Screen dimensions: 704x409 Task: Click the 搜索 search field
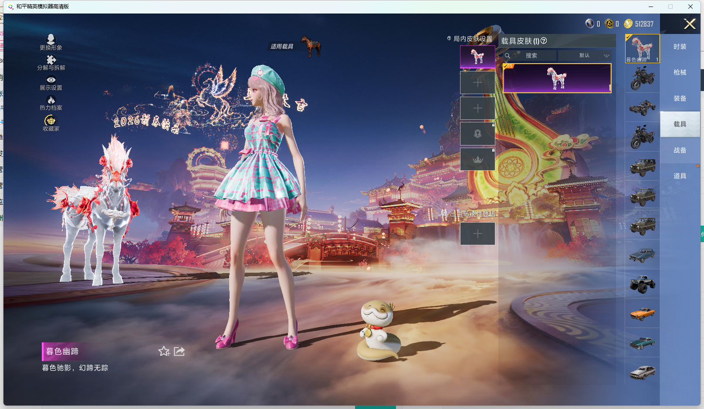(531, 56)
